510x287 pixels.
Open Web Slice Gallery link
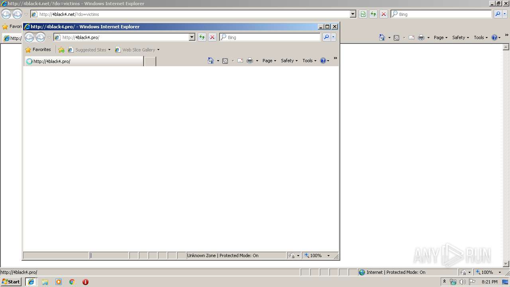click(135, 50)
